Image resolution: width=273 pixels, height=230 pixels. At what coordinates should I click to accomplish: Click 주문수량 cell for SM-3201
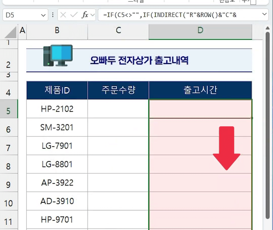point(118,127)
